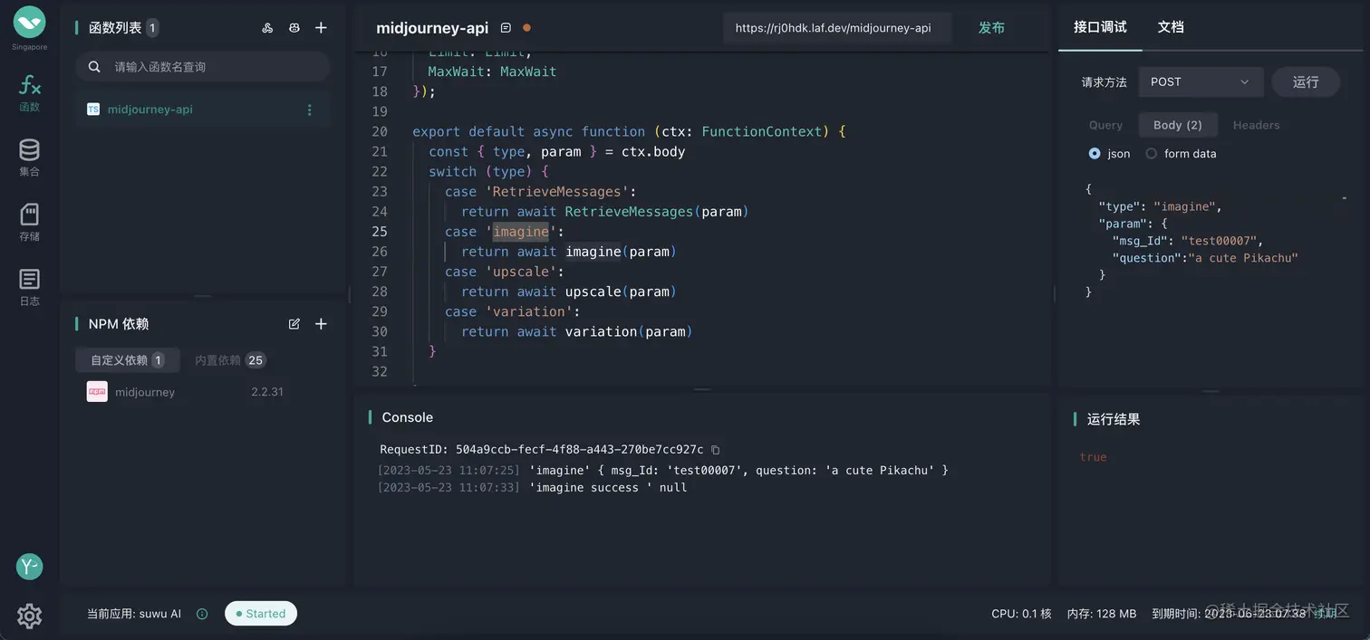Open the 集合 database collections section
The width and height of the screenshot is (1370, 640).
tap(30, 158)
